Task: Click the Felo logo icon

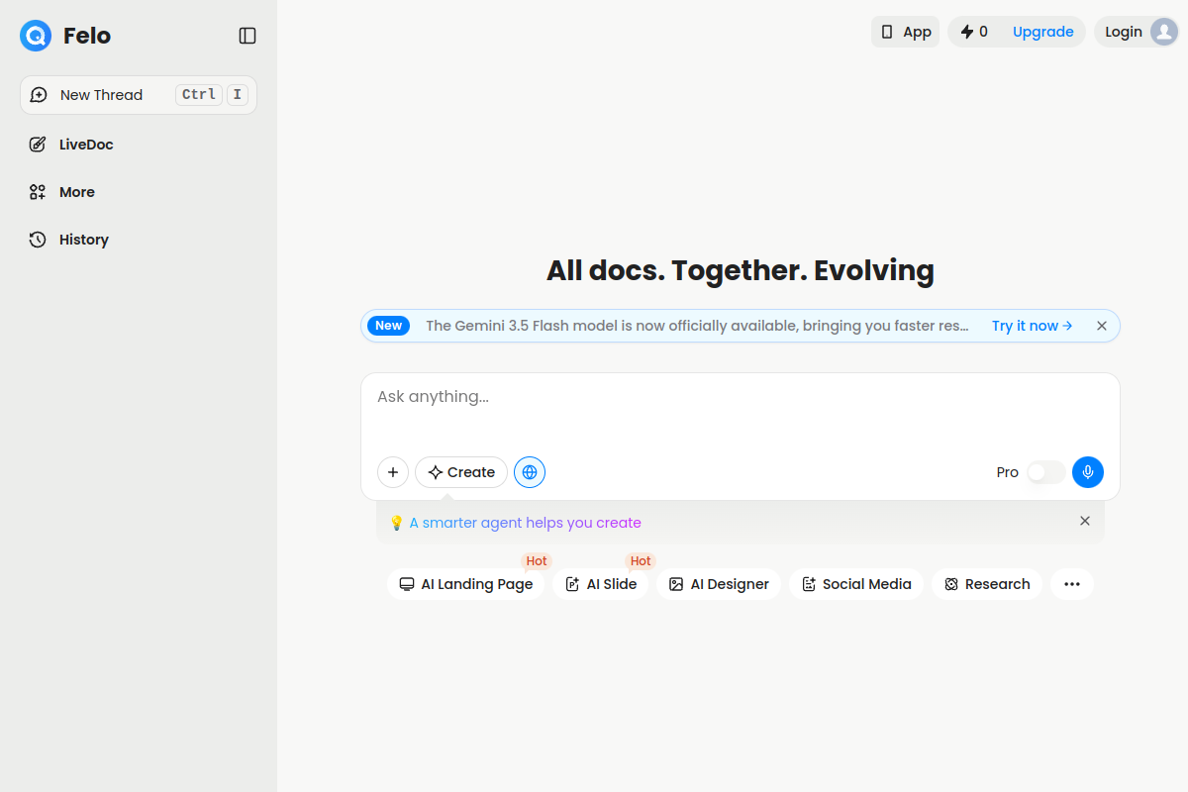Action: click(x=36, y=36)
